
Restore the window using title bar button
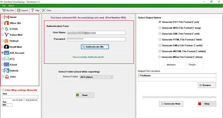[211, 2]
